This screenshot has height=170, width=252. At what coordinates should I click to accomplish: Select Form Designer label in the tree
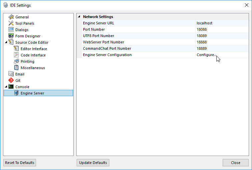click(x=28, y=36)
